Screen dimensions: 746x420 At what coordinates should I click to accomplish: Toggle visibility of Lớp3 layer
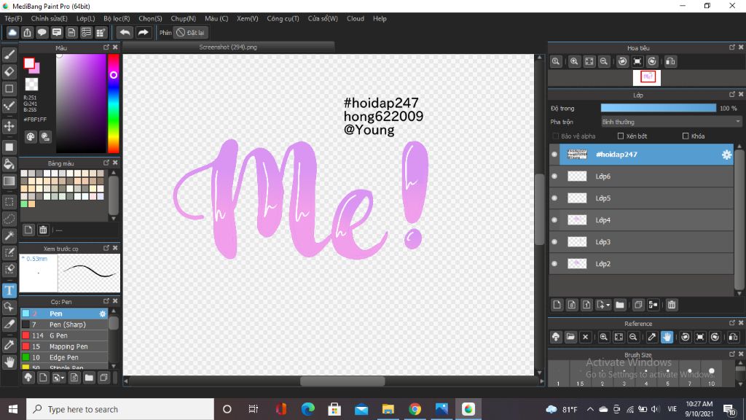[x=554, y=242]
